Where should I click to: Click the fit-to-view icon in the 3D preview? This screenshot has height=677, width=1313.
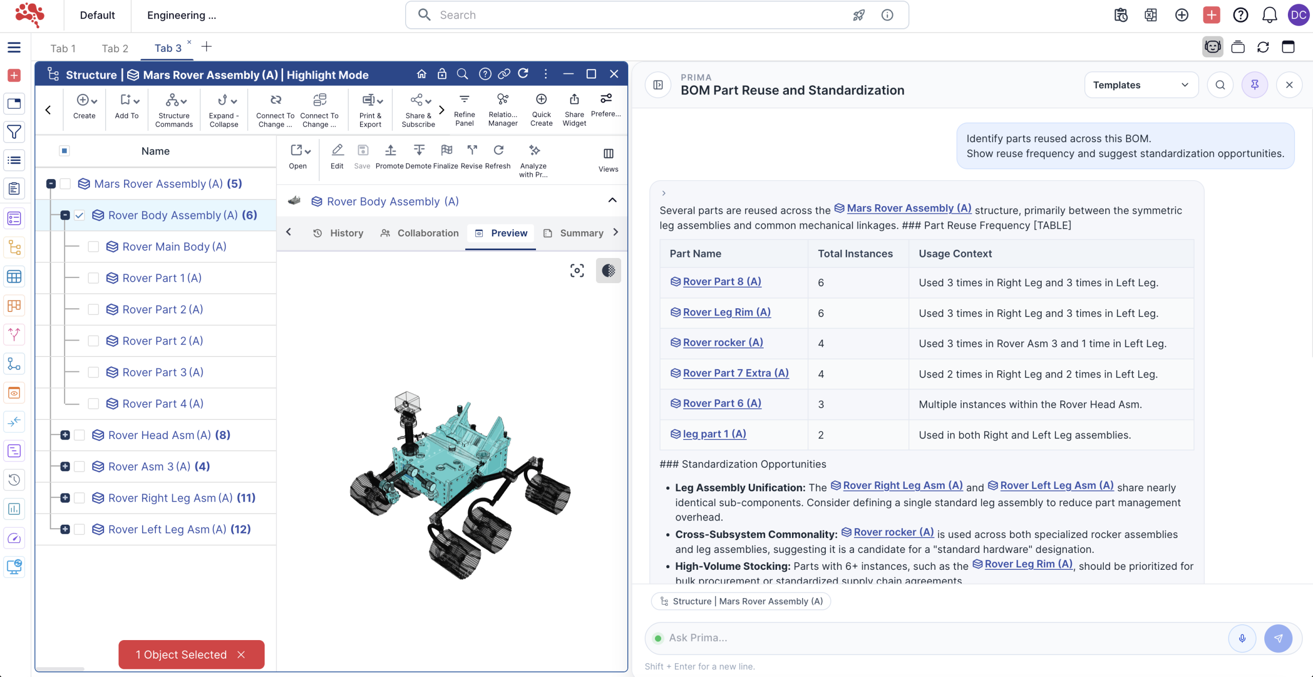click(577, 270)
